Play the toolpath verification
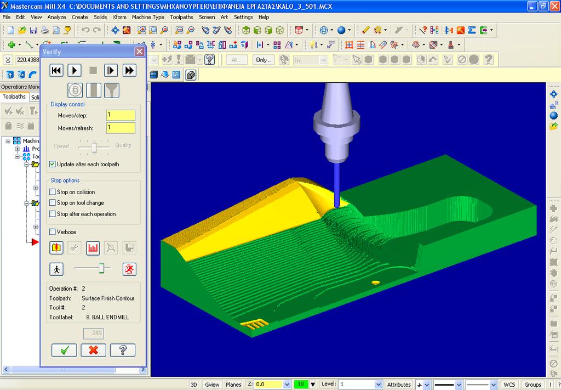 75,71
